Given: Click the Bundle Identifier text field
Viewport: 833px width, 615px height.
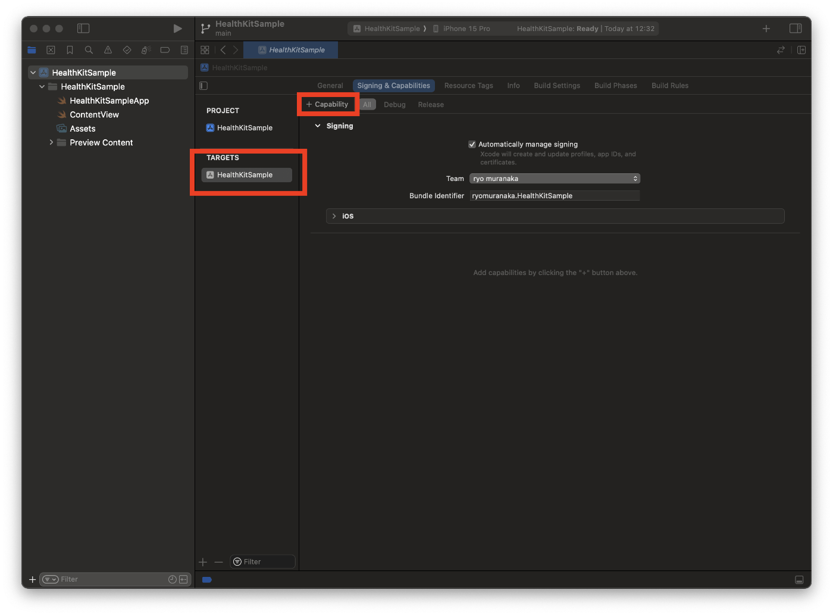Looking at the screenshot, I should pos(555,196).
